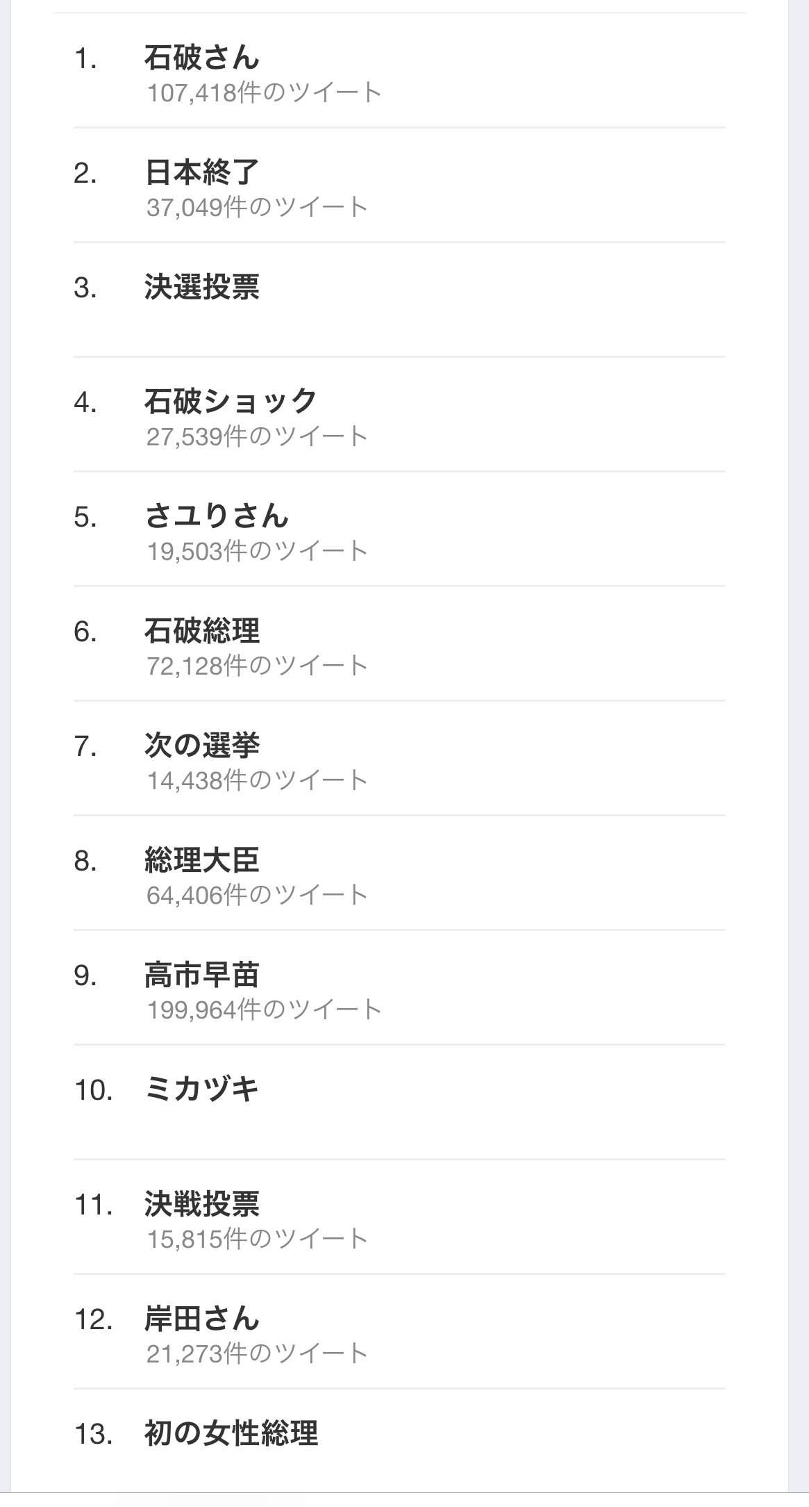The height and width of the screenshot is (1507, 809).
Task: Select the 石破総理 trending topic
Action: [201, 631]
